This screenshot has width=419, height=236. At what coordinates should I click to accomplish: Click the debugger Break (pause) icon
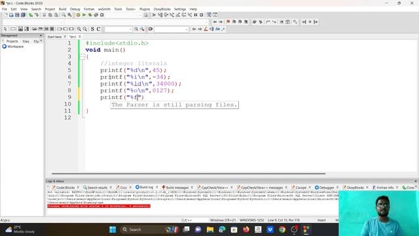(x=196, y=15)
